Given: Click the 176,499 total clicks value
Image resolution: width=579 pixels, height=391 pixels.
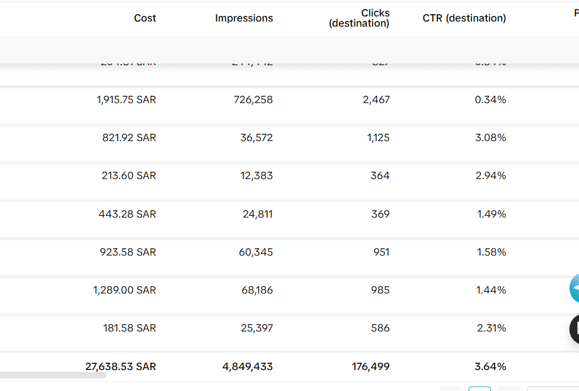Looking at the screenshot, I should pyautogui.click(x=371, y=367).
